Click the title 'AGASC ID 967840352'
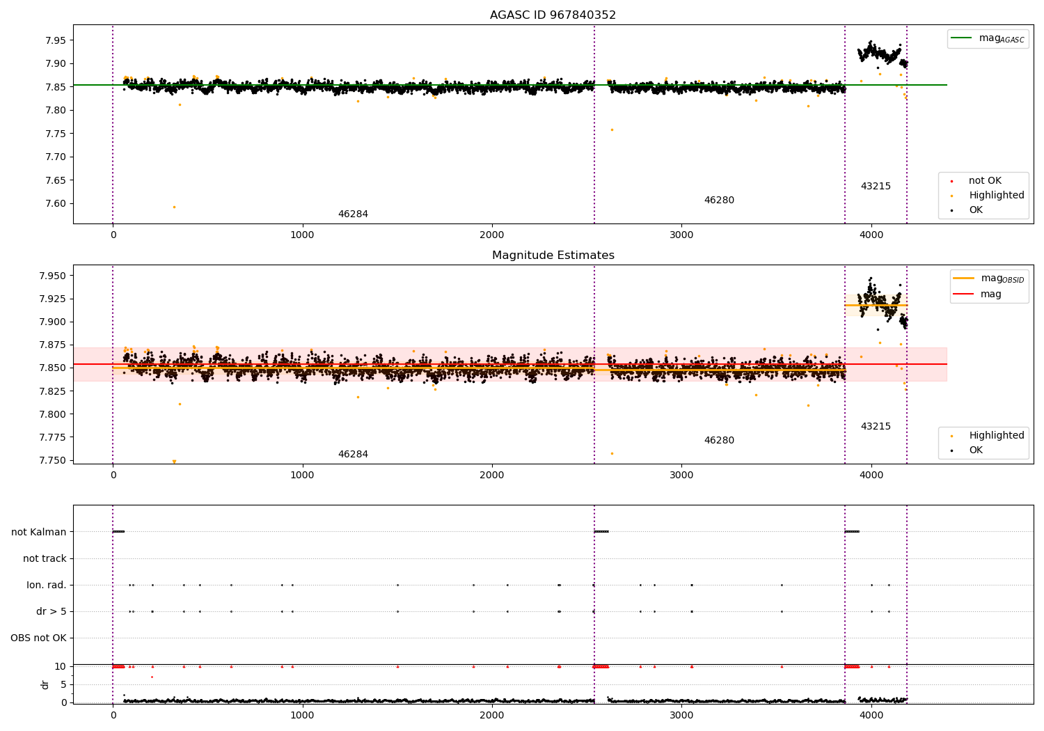Image resolution: width=1044 pixels, height=731 pixels. click(553, 15)
